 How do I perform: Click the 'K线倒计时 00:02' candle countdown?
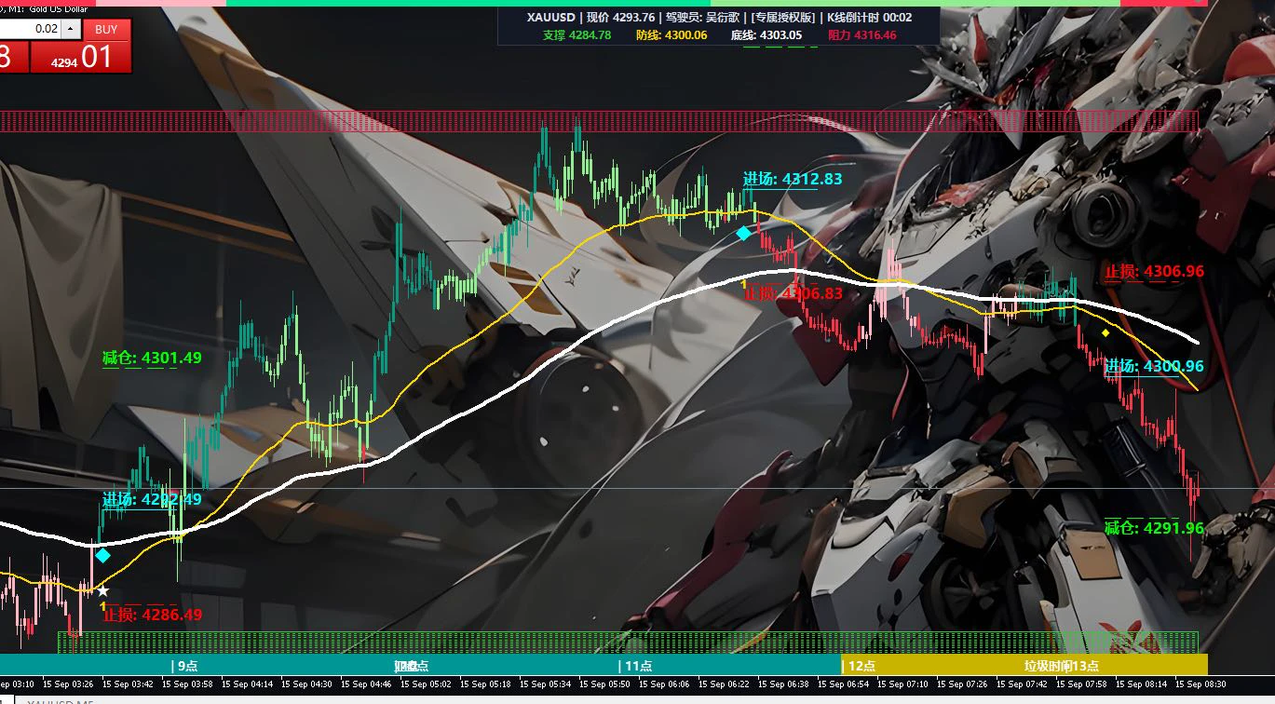pyautogui.click(x=870, y=17)
